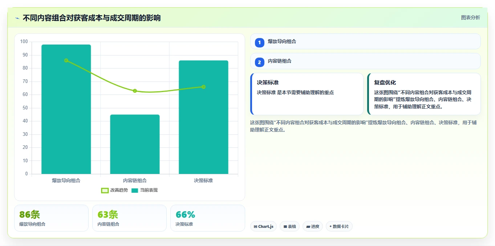Toggle the 当前表现 legend item
The image size is (495, 246).
pos(145,190)
